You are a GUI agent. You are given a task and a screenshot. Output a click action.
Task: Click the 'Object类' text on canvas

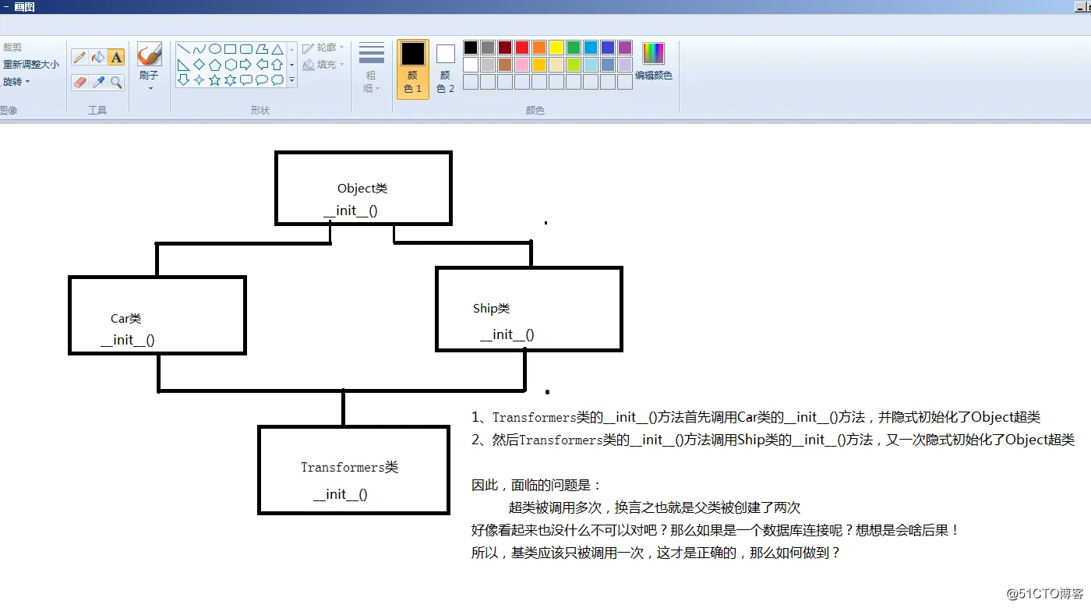362,188
